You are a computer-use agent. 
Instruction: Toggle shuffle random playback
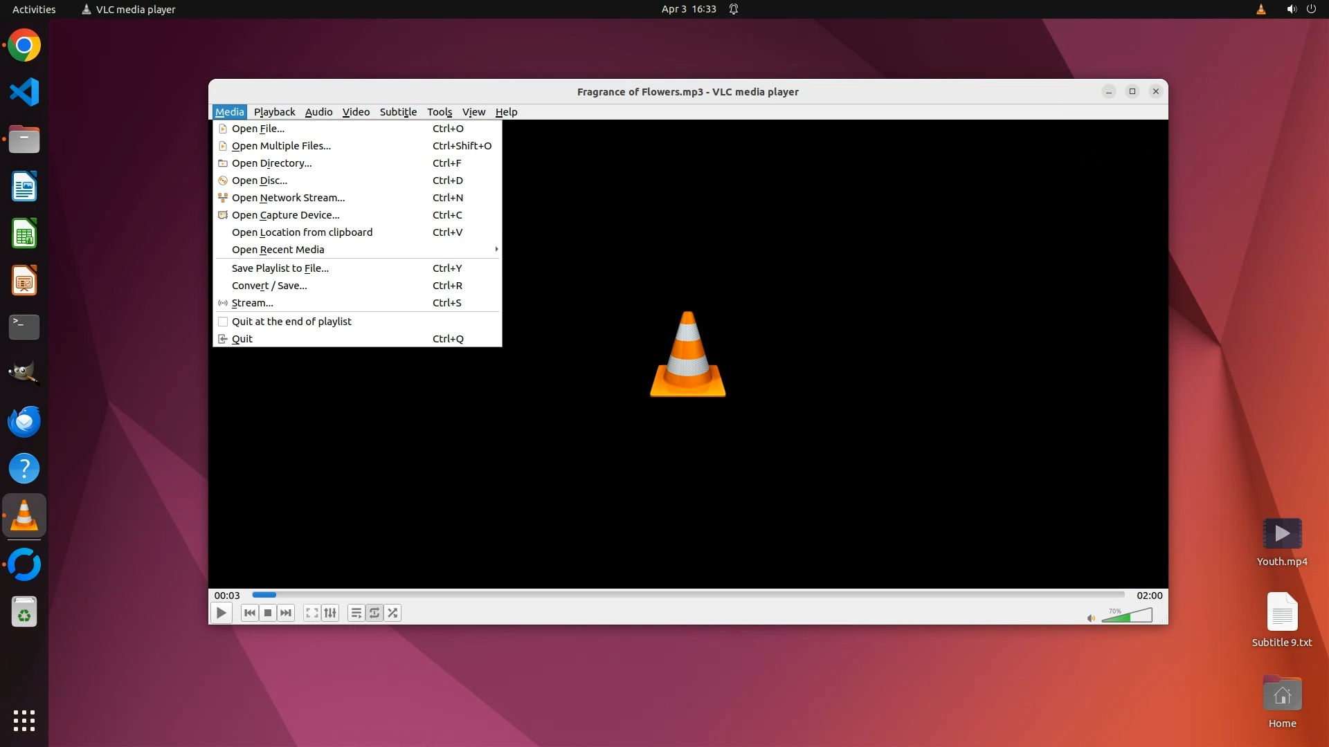point(393,613)
